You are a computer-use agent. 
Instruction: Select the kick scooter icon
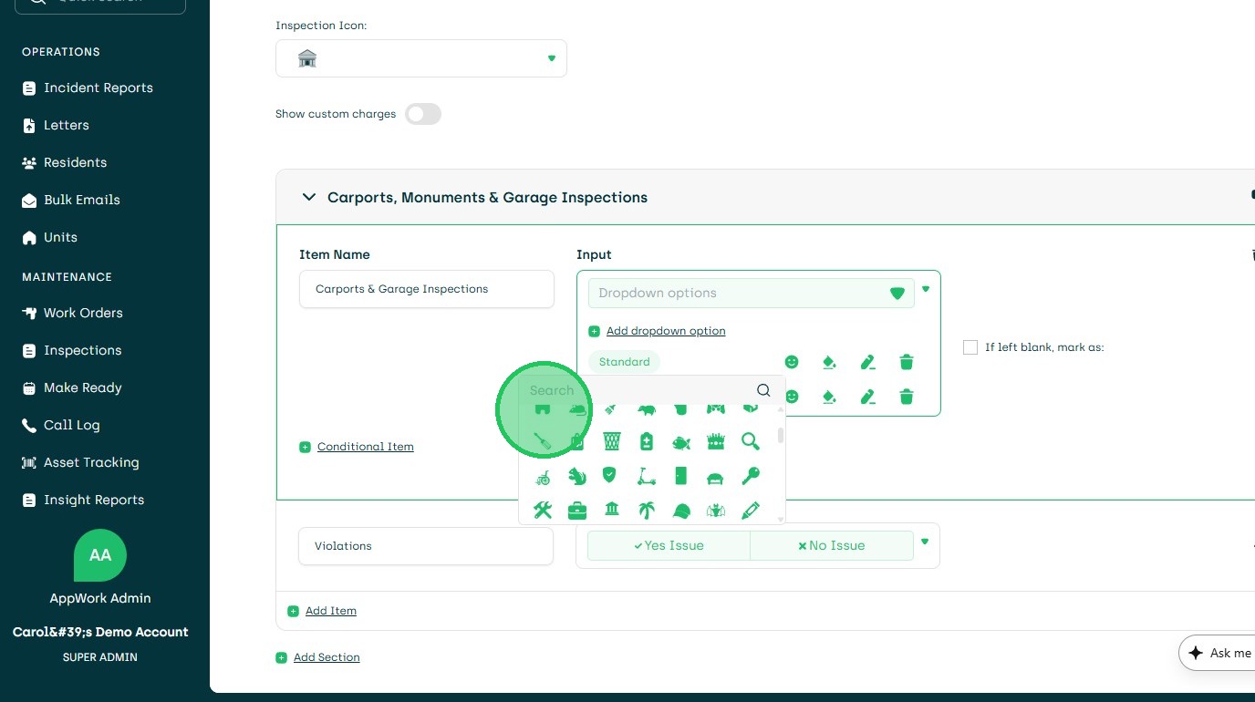click(647, 476)
